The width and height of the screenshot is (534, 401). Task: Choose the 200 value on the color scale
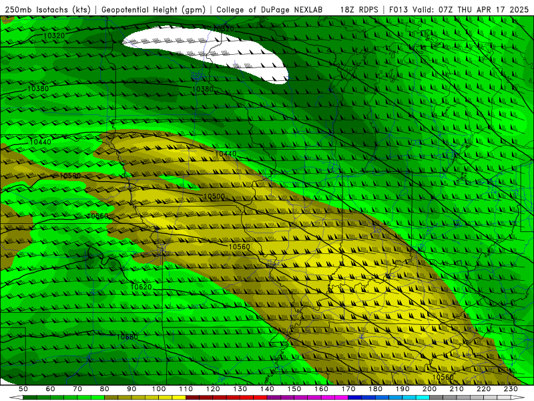pos(429,389)
